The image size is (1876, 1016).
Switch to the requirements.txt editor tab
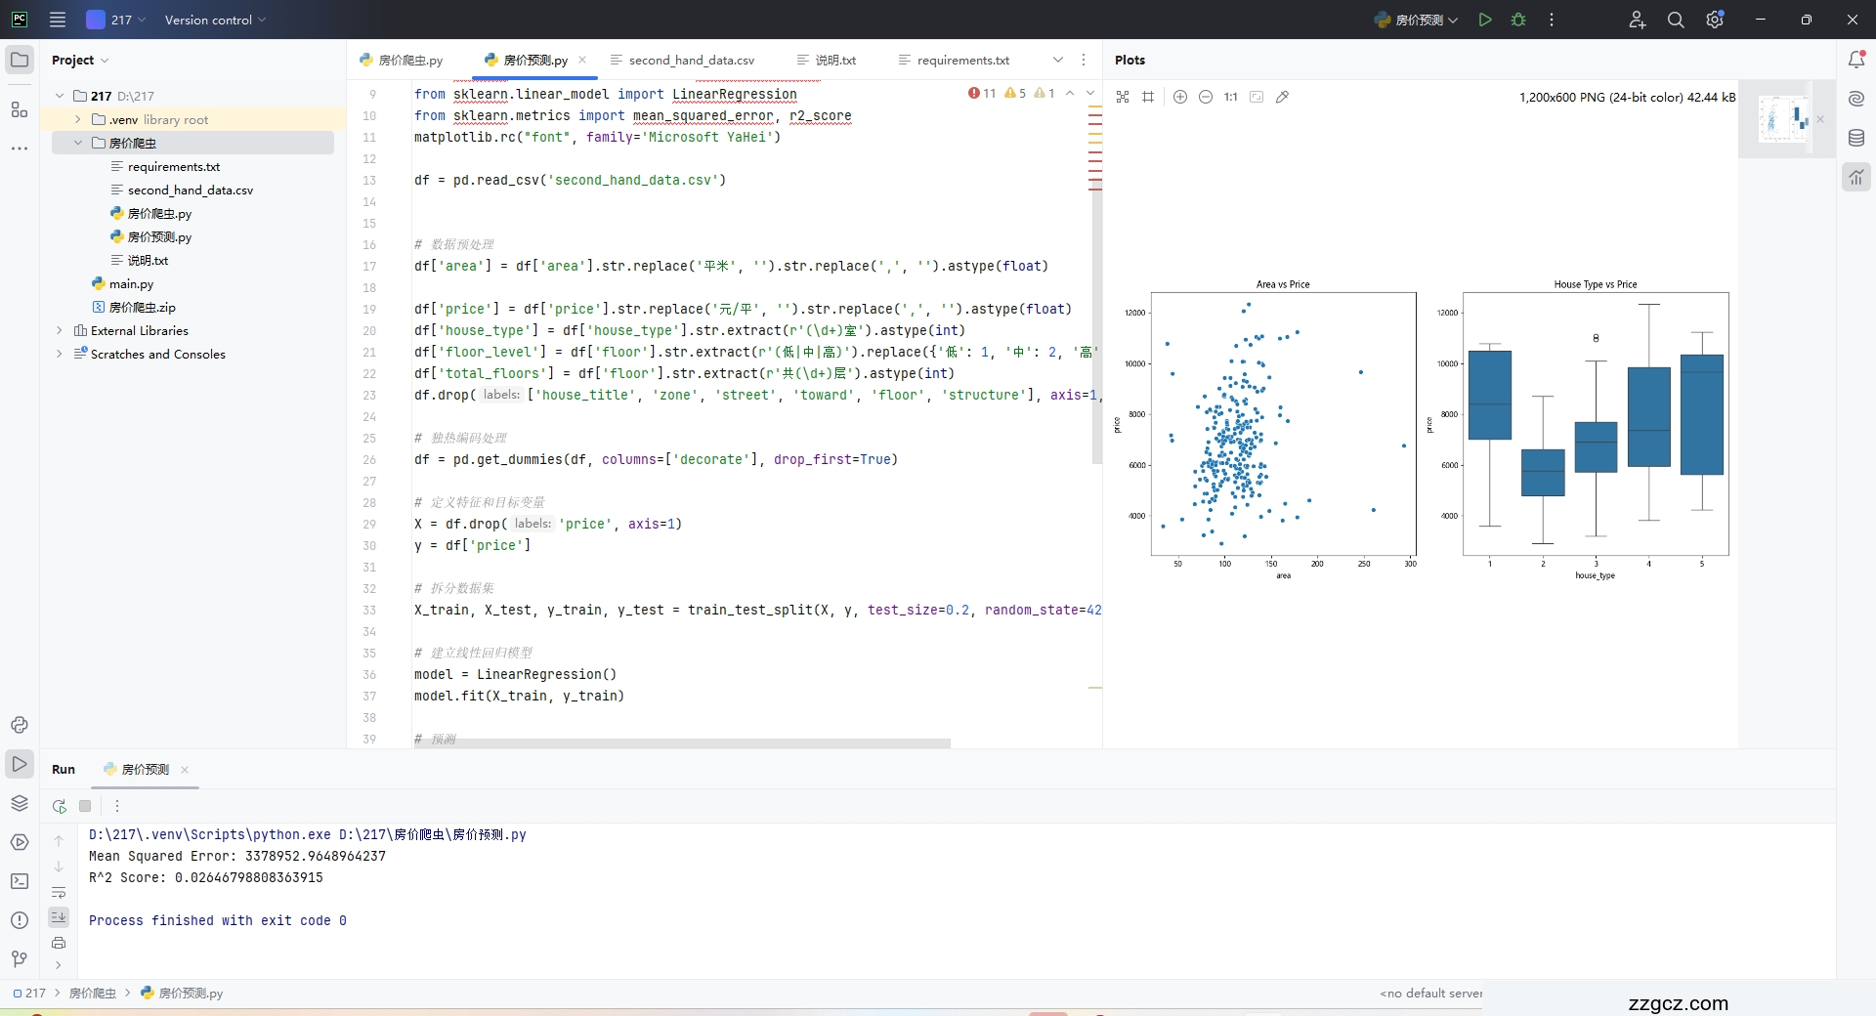962,60
